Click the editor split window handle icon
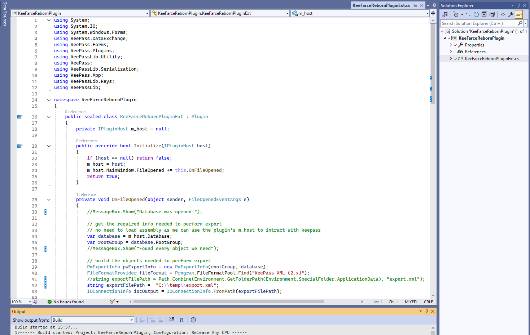 click(x=433, y=13)
